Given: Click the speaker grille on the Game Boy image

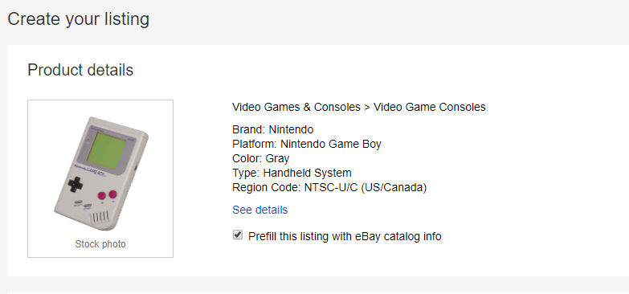Looking at the screenshot, I should [100, 218].
